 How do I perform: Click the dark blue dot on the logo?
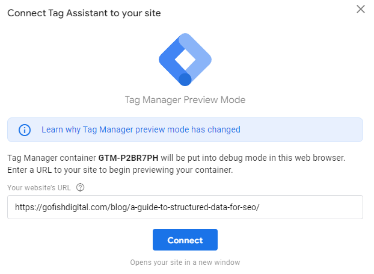pos(185,79)
